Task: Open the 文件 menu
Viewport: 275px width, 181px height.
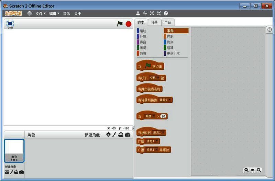Action: (41, 13)
